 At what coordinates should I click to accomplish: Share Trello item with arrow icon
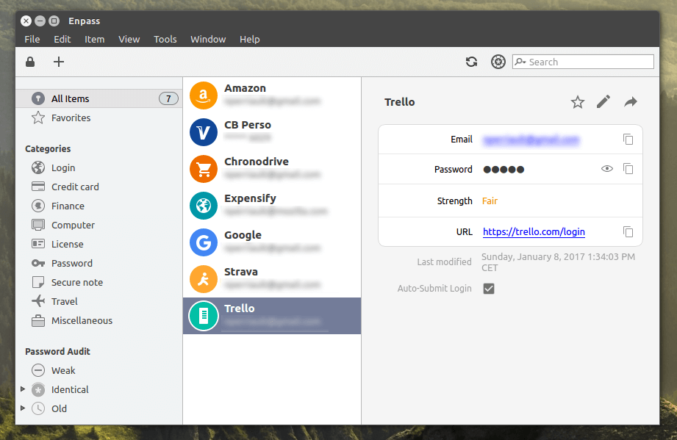[x=631, y=102]
